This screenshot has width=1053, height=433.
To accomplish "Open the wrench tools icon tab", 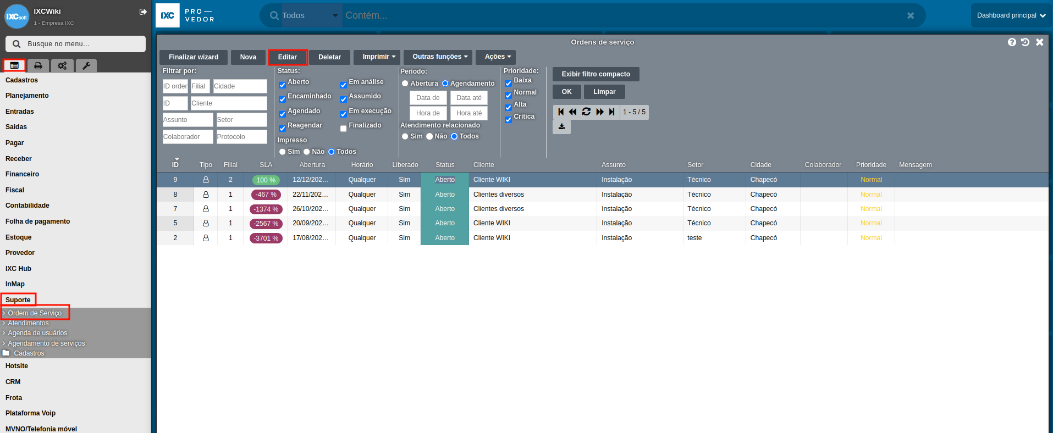I will pyautogui.click(x=86, y=65).
